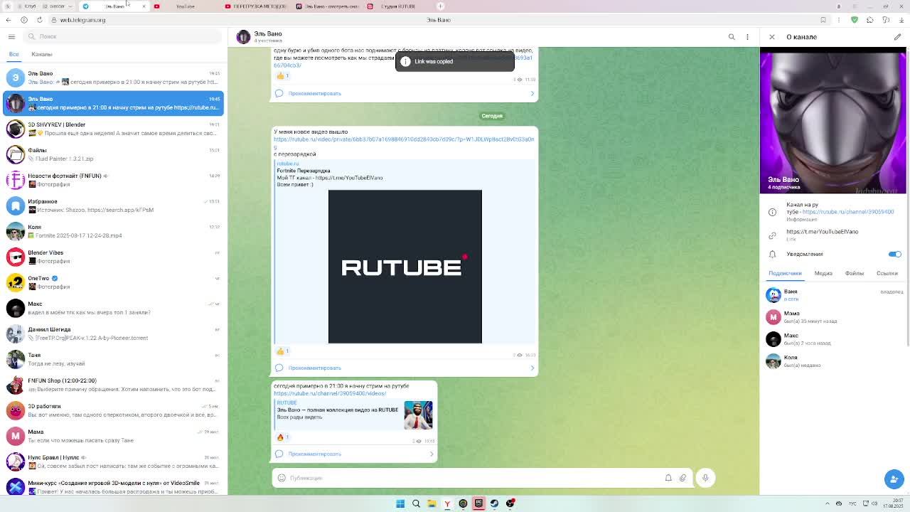Click the web.telegram.org address bar

click(x=82, y=20)
